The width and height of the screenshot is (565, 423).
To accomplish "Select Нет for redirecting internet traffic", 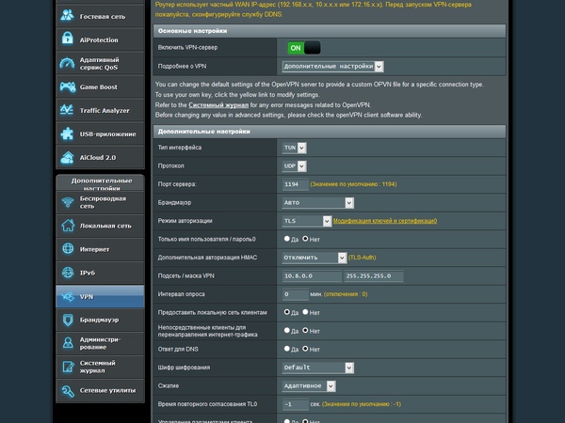I will pos(305,330).
